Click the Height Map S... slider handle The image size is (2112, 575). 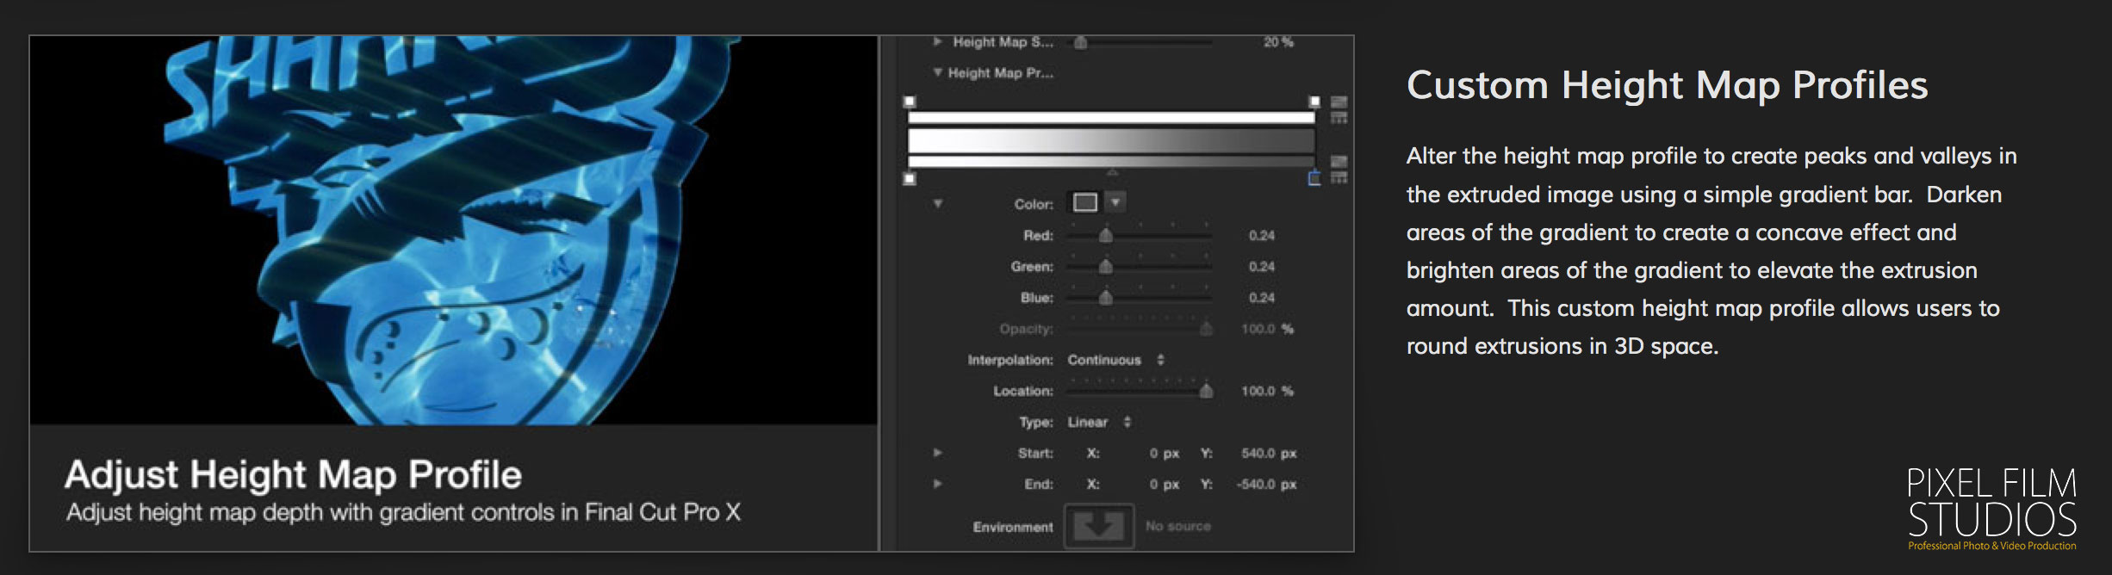[x=1080, y=42]
